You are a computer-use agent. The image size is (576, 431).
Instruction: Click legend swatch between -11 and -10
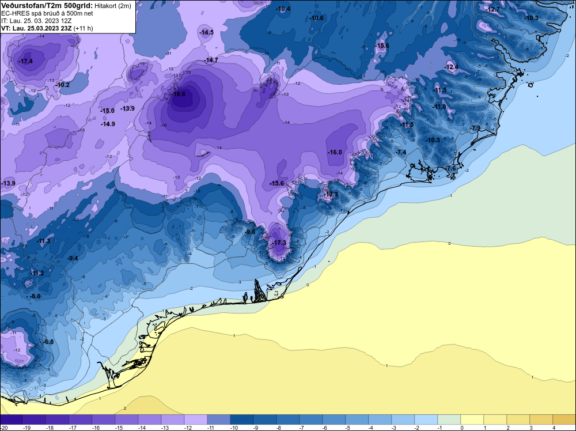point(218,419)
